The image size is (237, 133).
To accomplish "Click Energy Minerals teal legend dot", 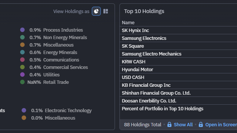I will [22, 52].
